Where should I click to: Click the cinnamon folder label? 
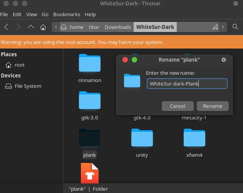click(x=90, y=80)
